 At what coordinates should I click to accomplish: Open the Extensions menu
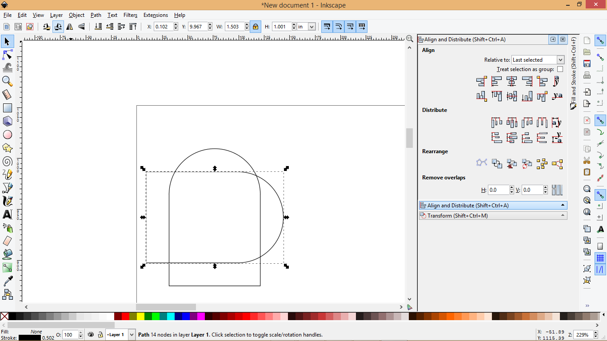(x=156, y=15)
